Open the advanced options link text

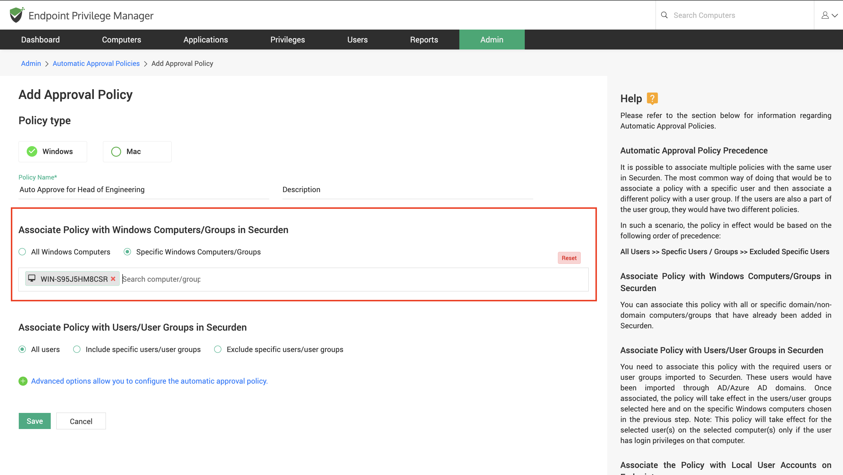(149, 381)
